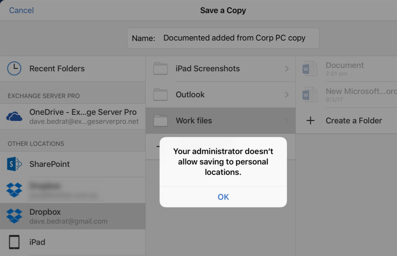Tap the SharePoint icon

click(14, 164)
